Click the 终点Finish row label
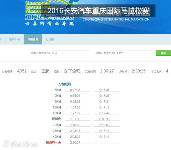Image resolution: width=171 pixels, height=150 pixels. tap(53, 142)
